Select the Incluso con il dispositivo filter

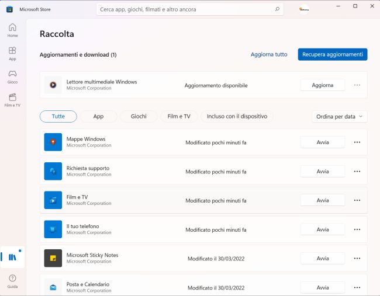[237, 116]
